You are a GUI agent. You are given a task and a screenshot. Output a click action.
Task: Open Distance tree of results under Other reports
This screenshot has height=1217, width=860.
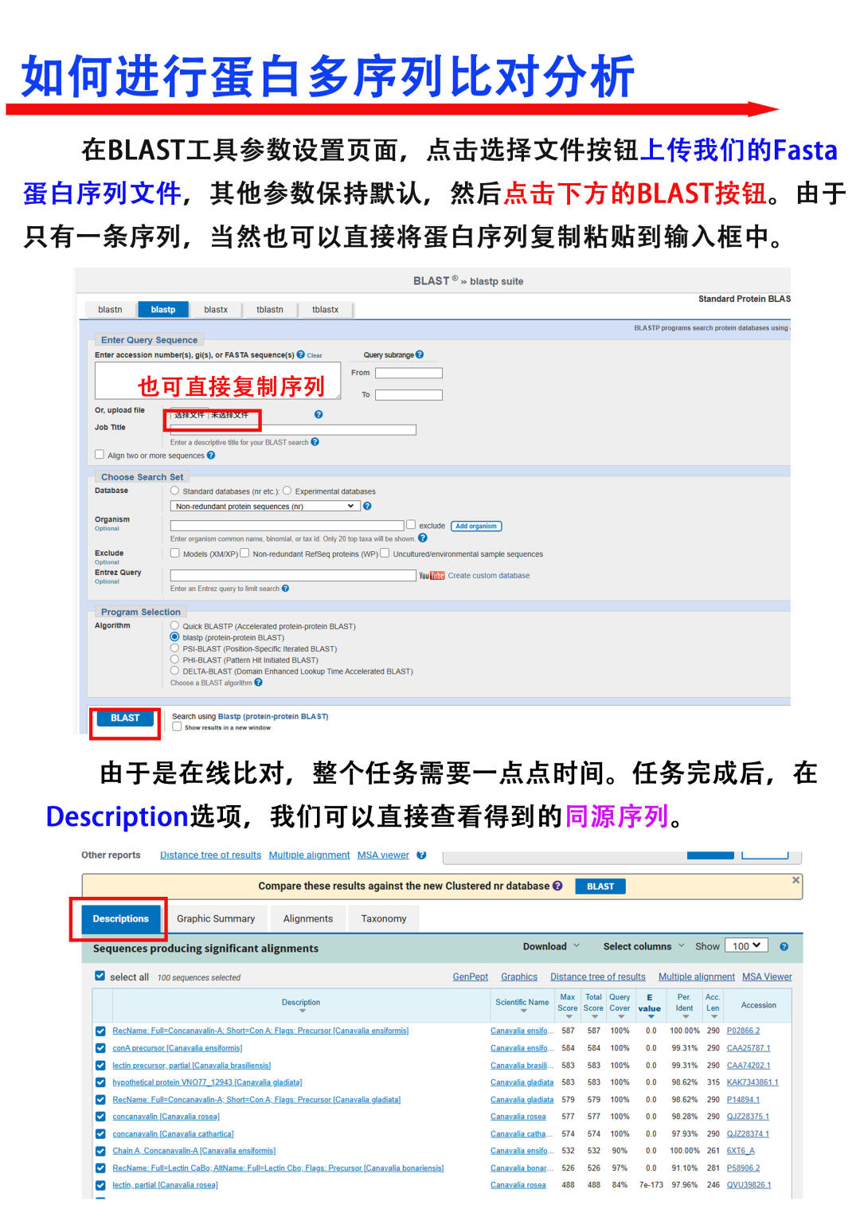pyautogui.click(x=210, y=855)
